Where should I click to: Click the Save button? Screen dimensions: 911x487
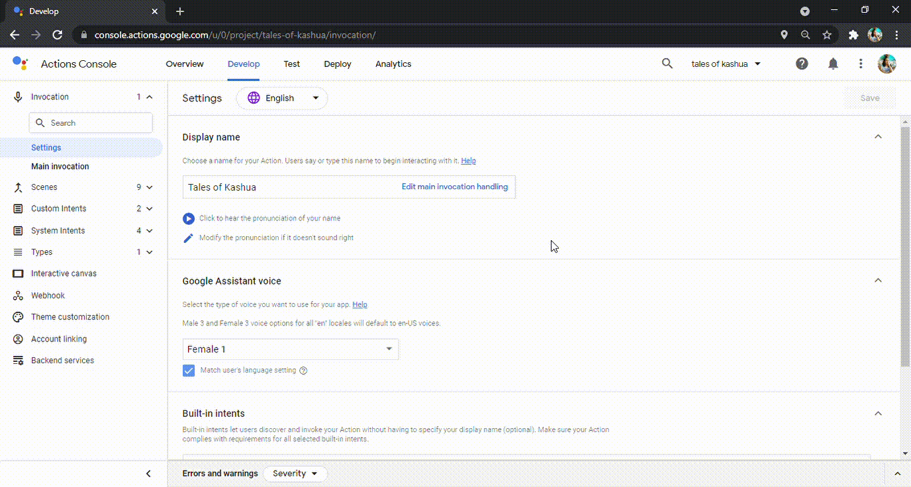(870, 98)
